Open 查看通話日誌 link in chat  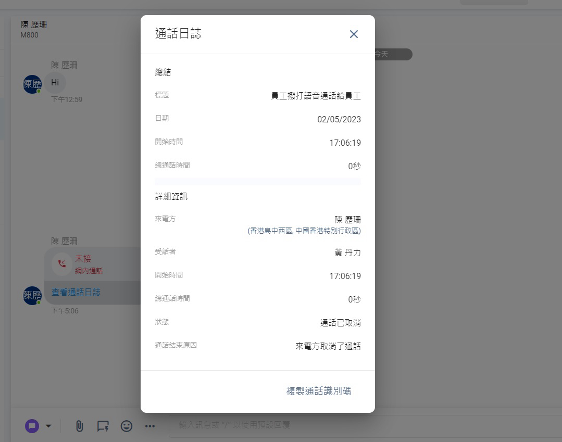click(x=76, y=292)
